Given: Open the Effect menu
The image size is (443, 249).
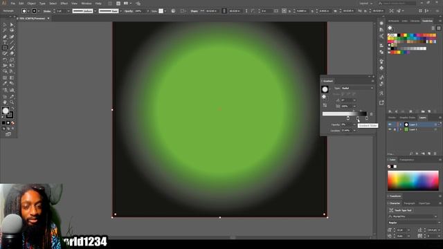Looking at the screenshot, I should click(64, 3).
